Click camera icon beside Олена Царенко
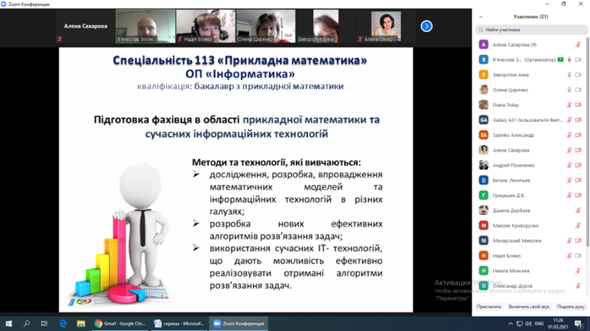Image resolution: width=590 pixels, height=331 pixels. point(578,90)
